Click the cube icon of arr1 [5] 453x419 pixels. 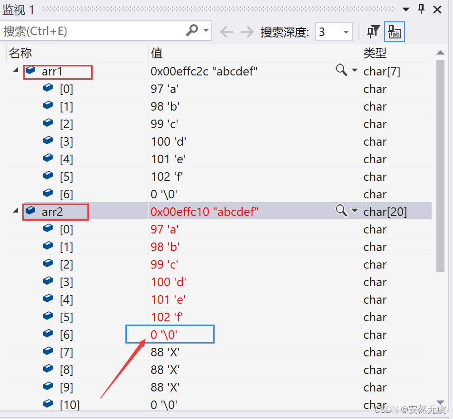click(x=48, y=175)
